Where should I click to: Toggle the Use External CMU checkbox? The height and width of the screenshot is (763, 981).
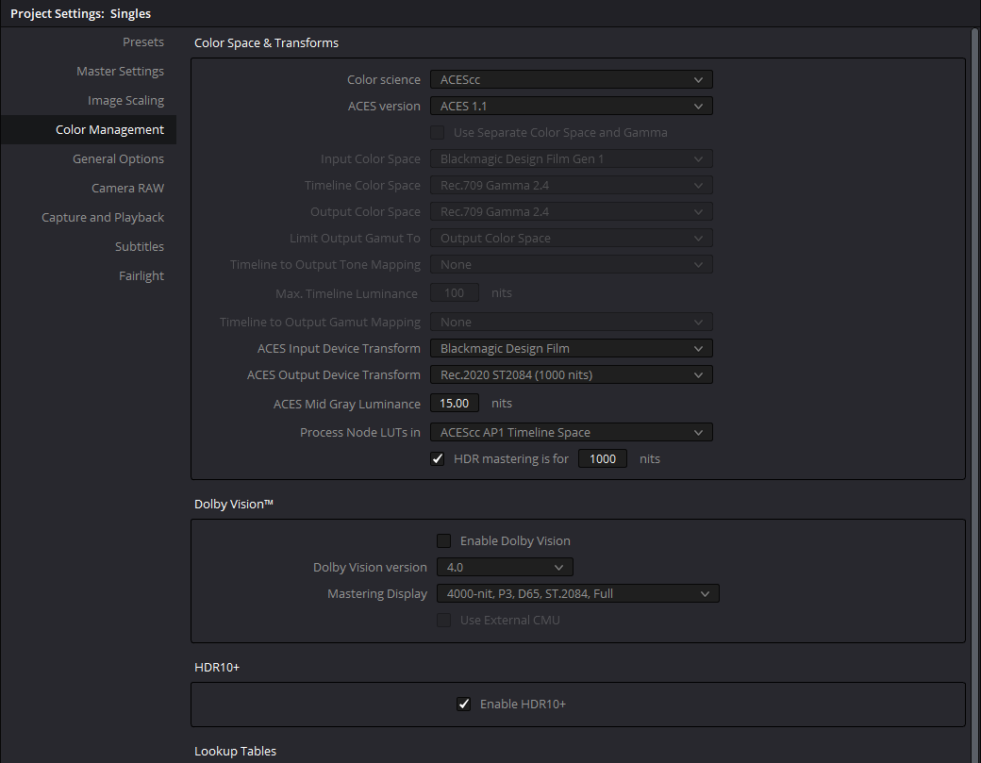(443, 621)
